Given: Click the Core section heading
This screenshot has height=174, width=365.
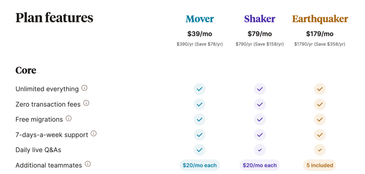Looking at the screenshot, I should click(x=26, y=70).
